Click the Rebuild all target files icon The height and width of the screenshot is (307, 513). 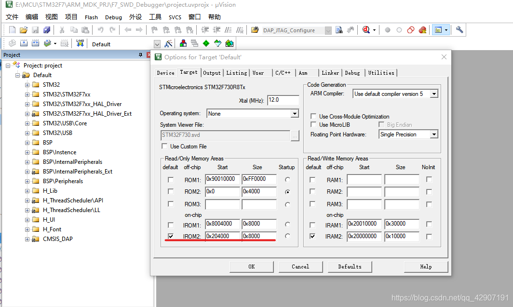pyautogui.click(x=35, y=43)
